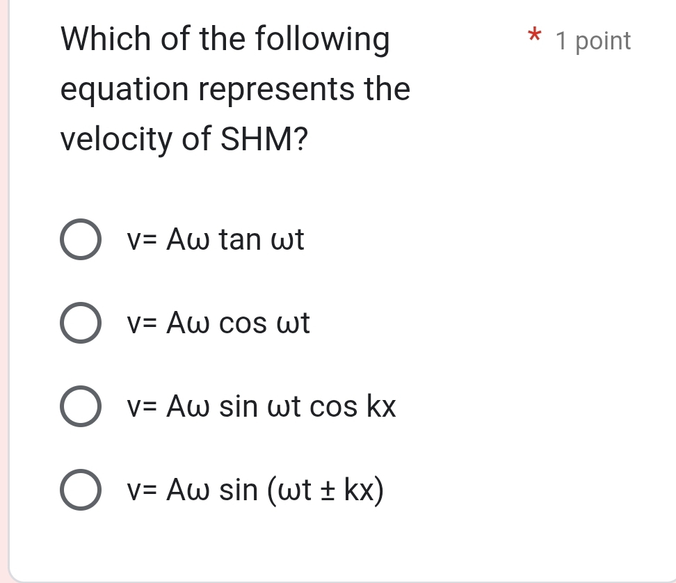Screen dimensions: 676x583
Task: Mark the v= Aω sin (ωt ± kx) radio
Action: coord(81,490)
